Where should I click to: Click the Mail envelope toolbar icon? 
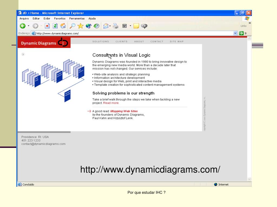pos(106,26)
